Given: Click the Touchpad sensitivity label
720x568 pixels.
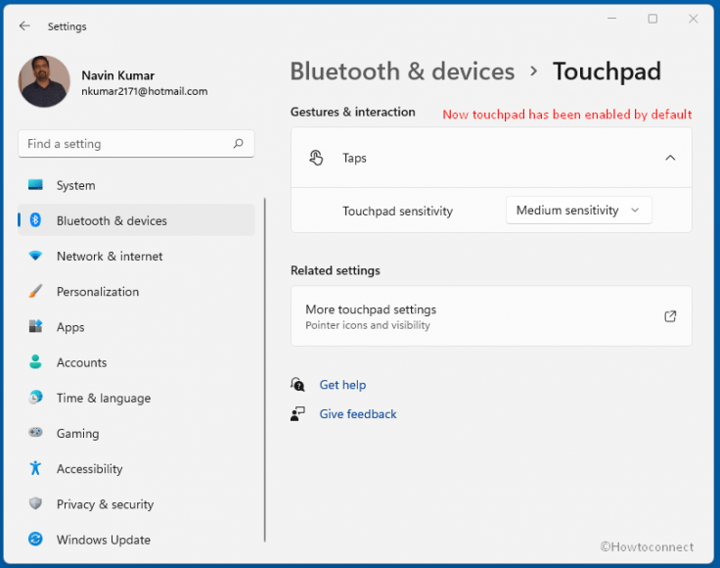Looking at the screenshot, I should tap(397, 211).
